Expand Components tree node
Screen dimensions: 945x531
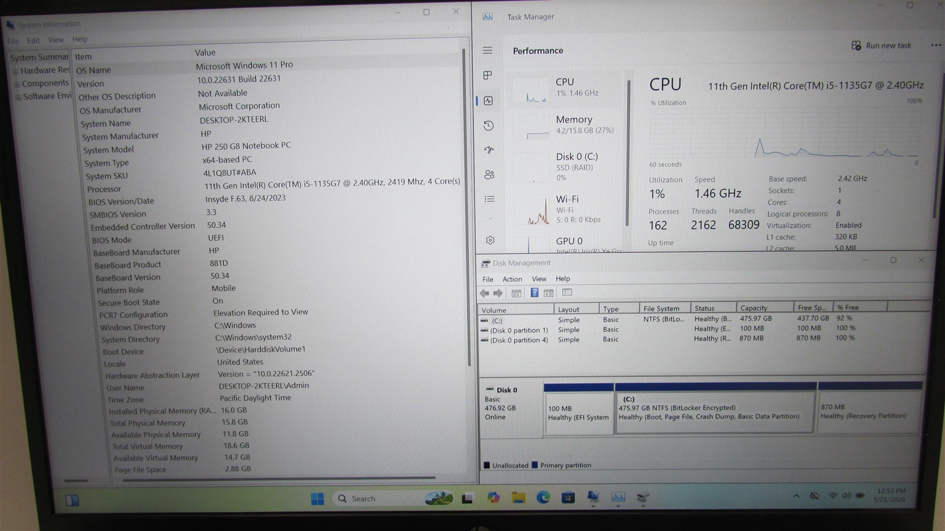tap(17, 84)
